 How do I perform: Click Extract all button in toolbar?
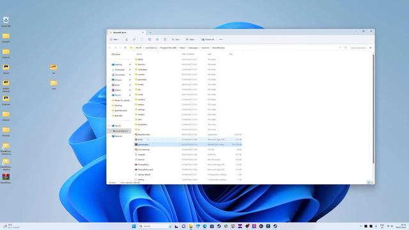pos(208,40)
